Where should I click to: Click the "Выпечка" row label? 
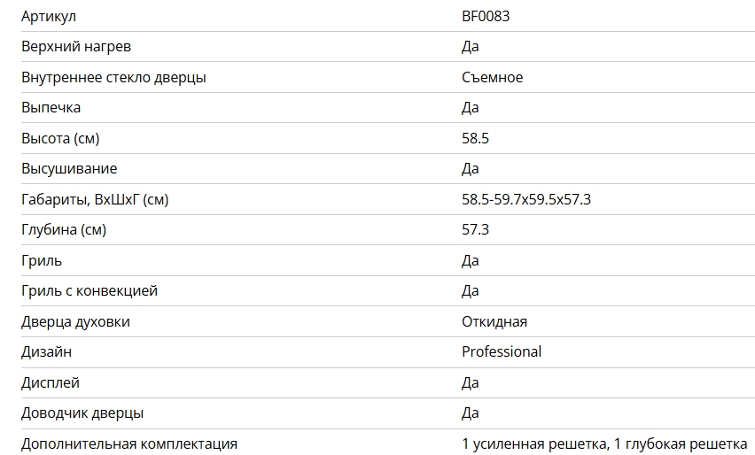(x=51, y=107)
